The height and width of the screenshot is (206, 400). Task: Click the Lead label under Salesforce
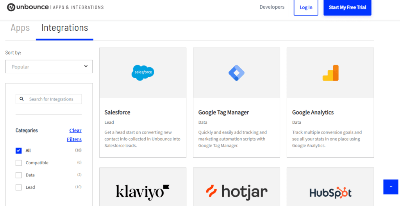(x=109, y=122)
